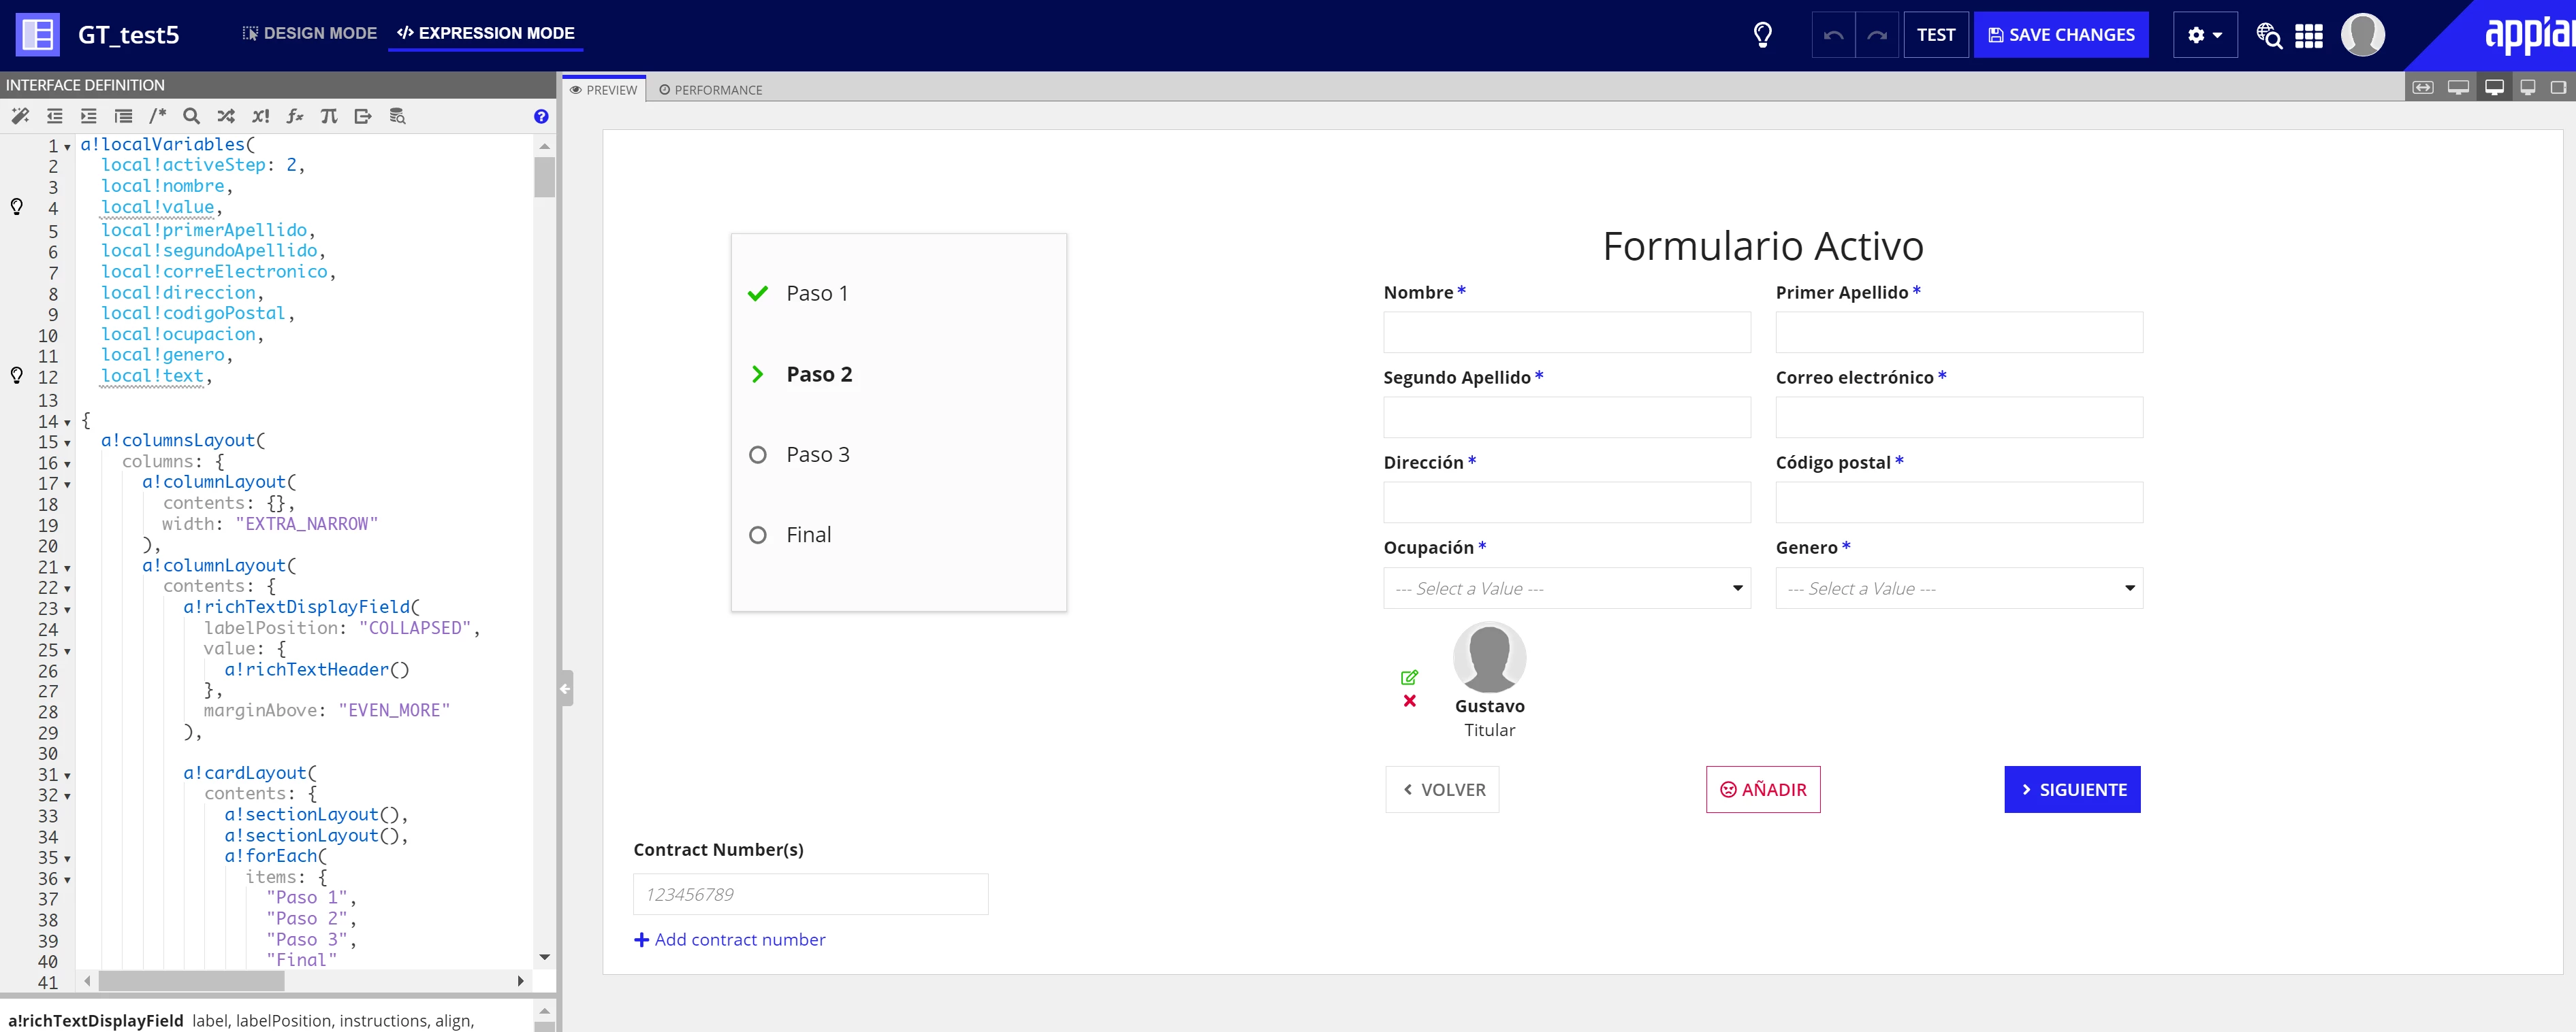Click the code editor vertical scrollbar thumb

pyautogui.click(x=544, y=177)
